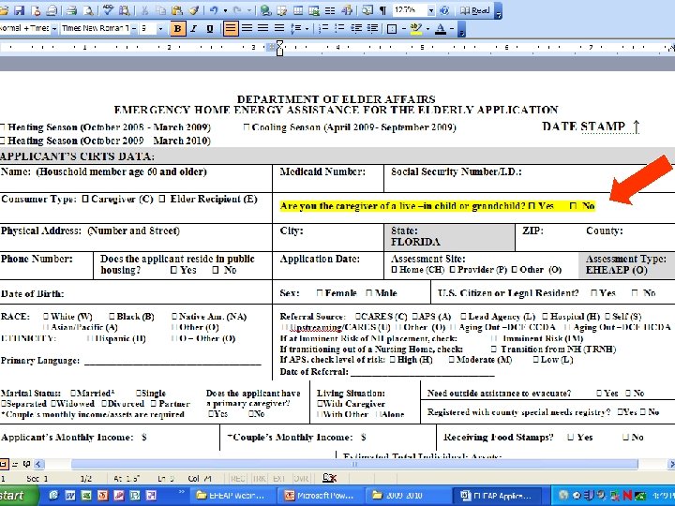Toggle the Document Map icon
The height and width of the screenshot is (506, 675).
click(367, 10)
